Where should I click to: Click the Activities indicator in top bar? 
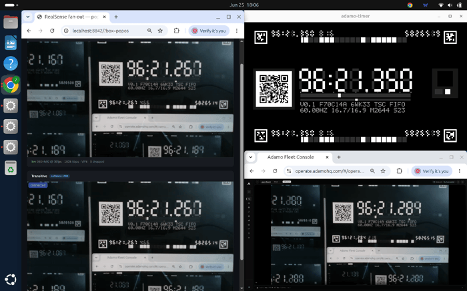click(11, 5)
